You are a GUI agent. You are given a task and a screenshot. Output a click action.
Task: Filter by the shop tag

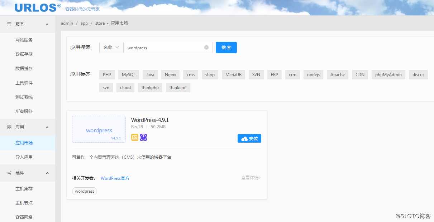(210, 75)
